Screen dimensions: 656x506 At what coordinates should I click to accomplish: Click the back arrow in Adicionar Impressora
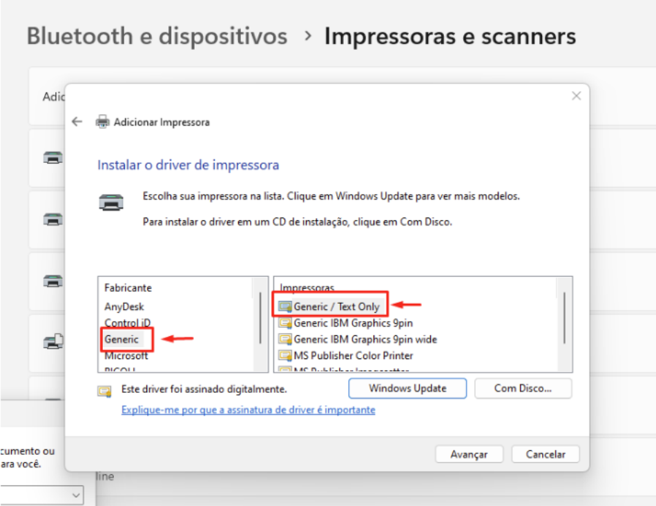click(x=77, y=122)
